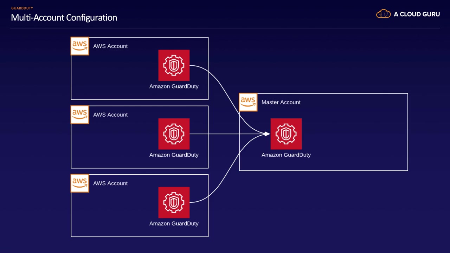Click the AWS logo on the Master Account box
The width and height of the screenshot is (450, 253).
tap(248, 102)
